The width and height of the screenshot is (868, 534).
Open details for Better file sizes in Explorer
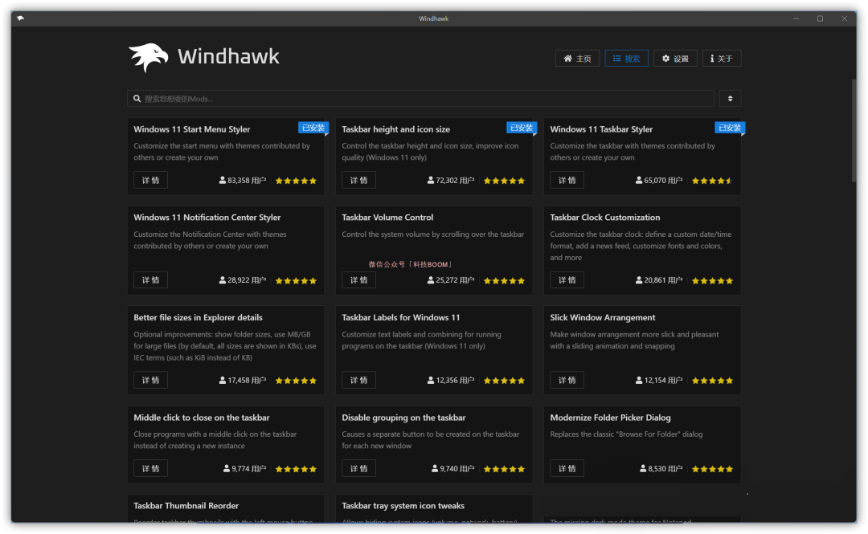pyautogui.click(x=150, y=380)
